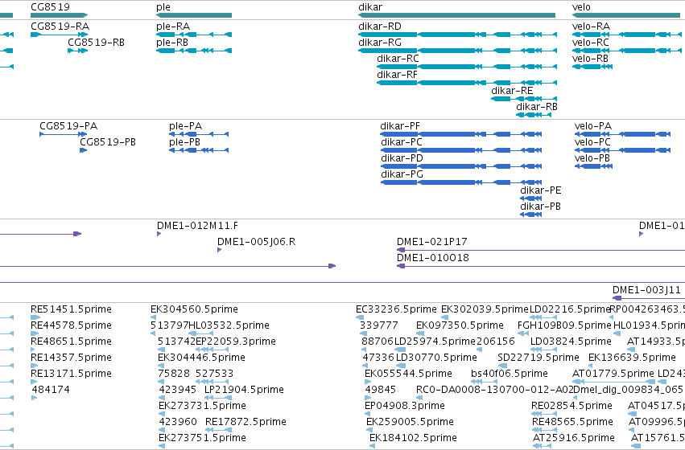685x450 pixels.
Task: Select the dikar-PD protein
Action: 461,166
